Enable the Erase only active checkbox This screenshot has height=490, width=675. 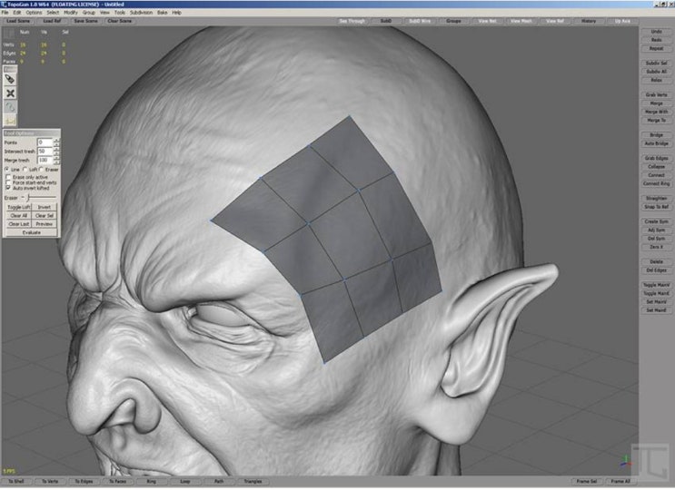[6, 175]
